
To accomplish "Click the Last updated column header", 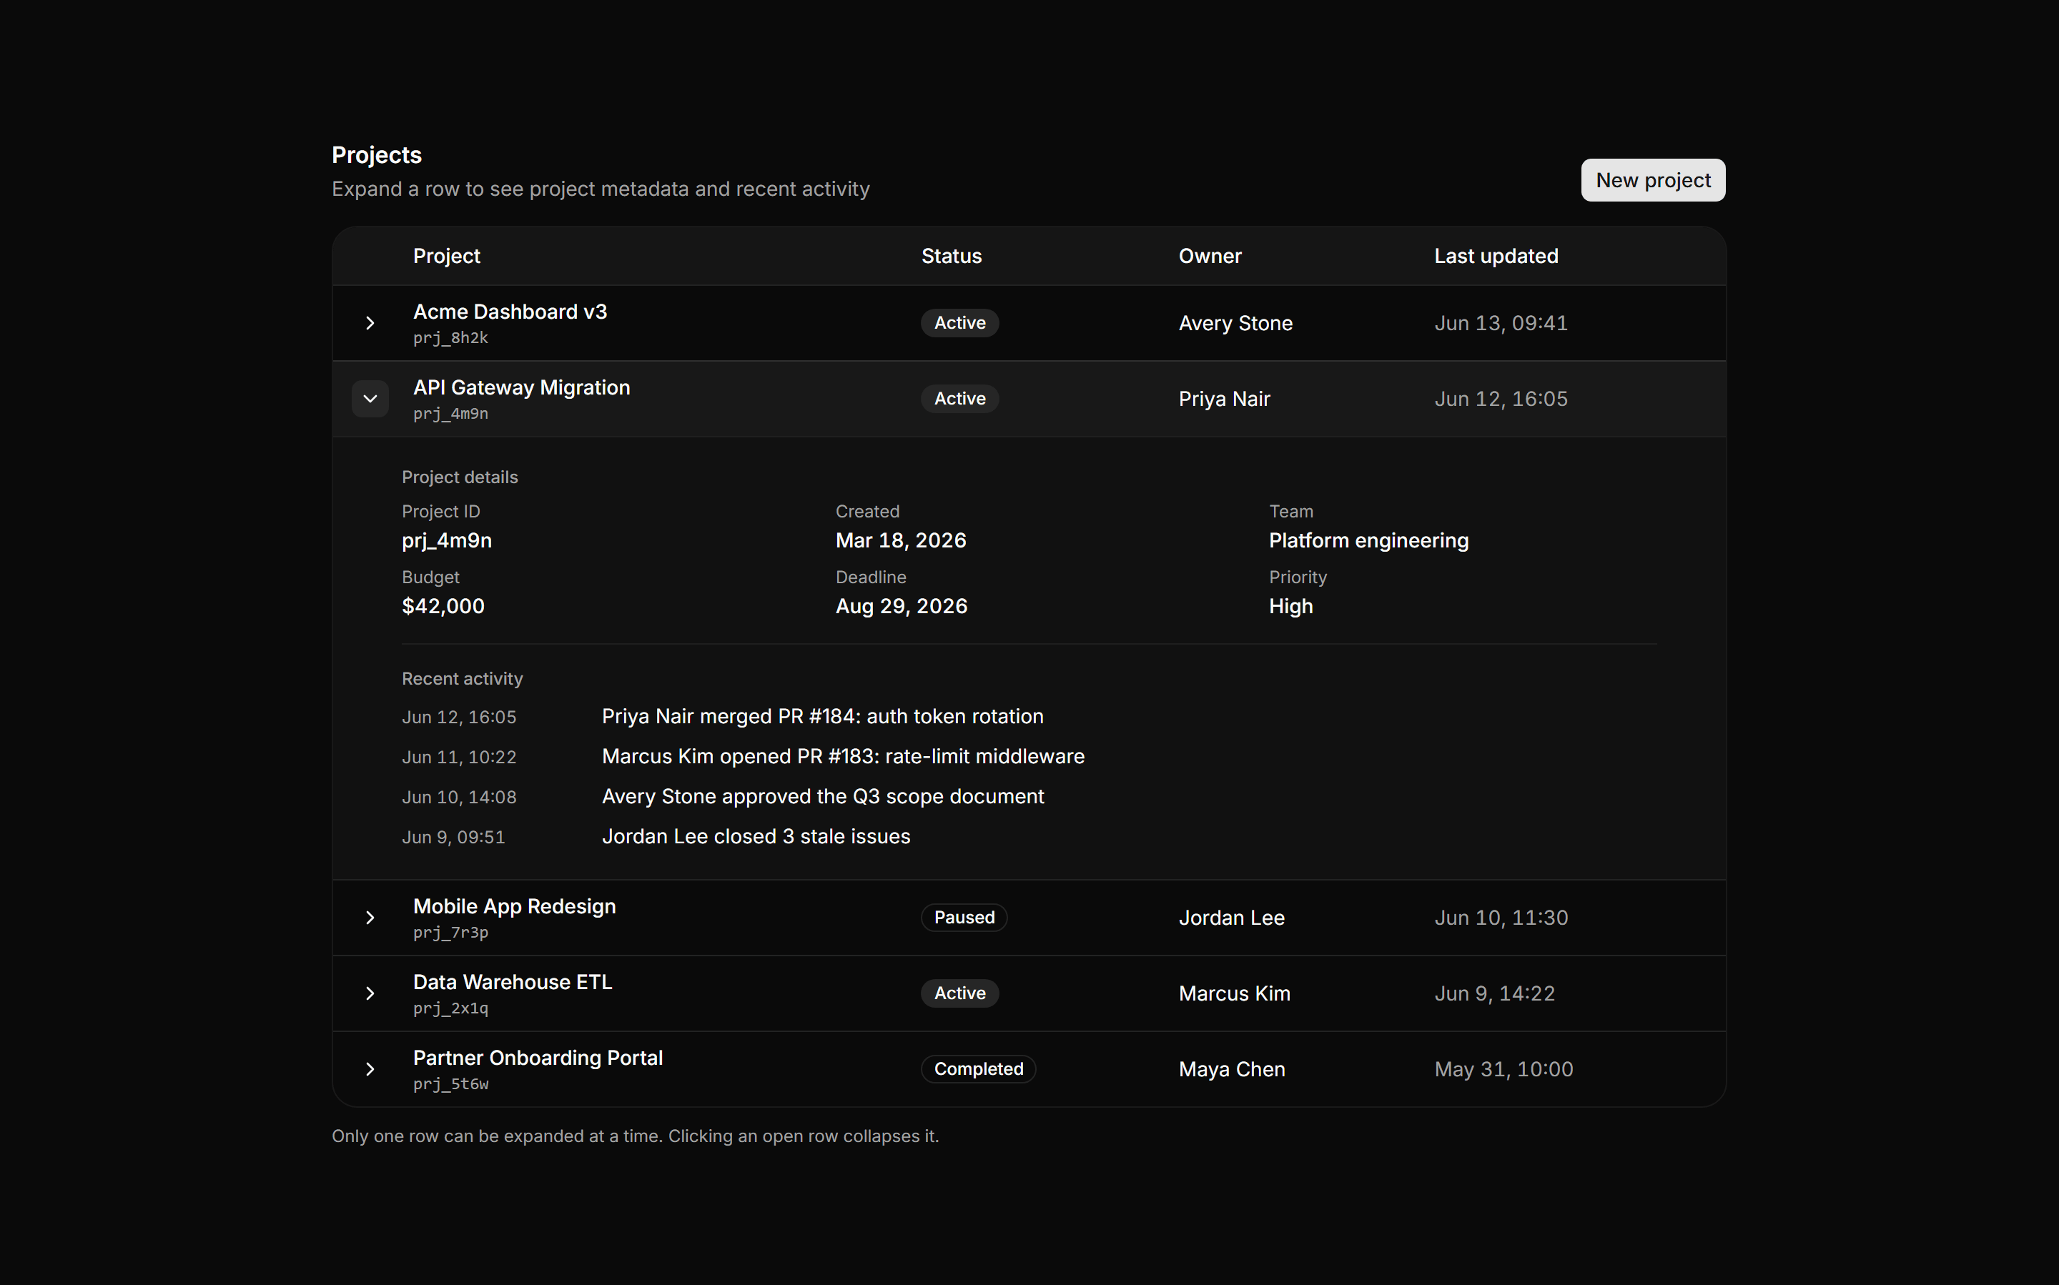I will click(1496, 256).
